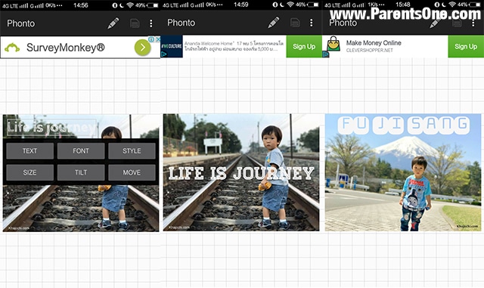Tap the 14:56 clock in the left status bar
484x288 pixels.
click(81, 5)
